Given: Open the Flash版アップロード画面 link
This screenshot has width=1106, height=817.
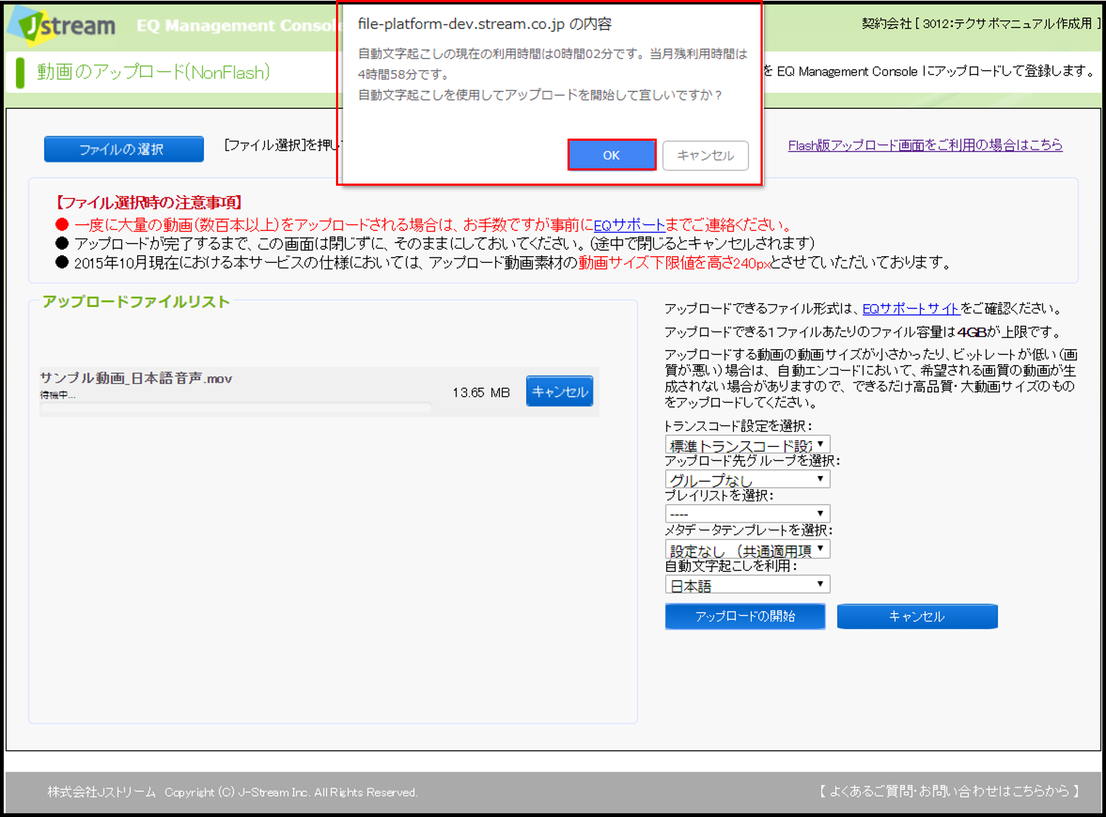Looking at the screenshot, I should pyautogui.click(x=925, y=145).
